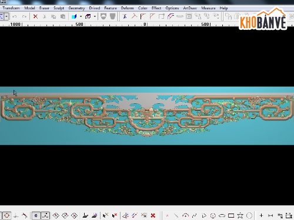Click the gray square corner icon
Screen dimensions: 294x220
[162, 16]
